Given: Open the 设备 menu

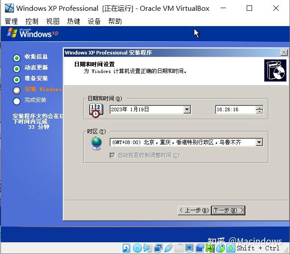Looking at the screenshot, I should (94, 21).
